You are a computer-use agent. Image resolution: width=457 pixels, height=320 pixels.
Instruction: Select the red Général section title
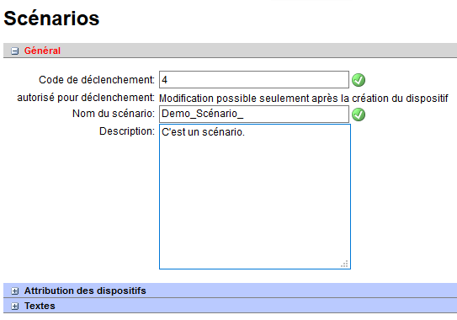pos(42,51)
